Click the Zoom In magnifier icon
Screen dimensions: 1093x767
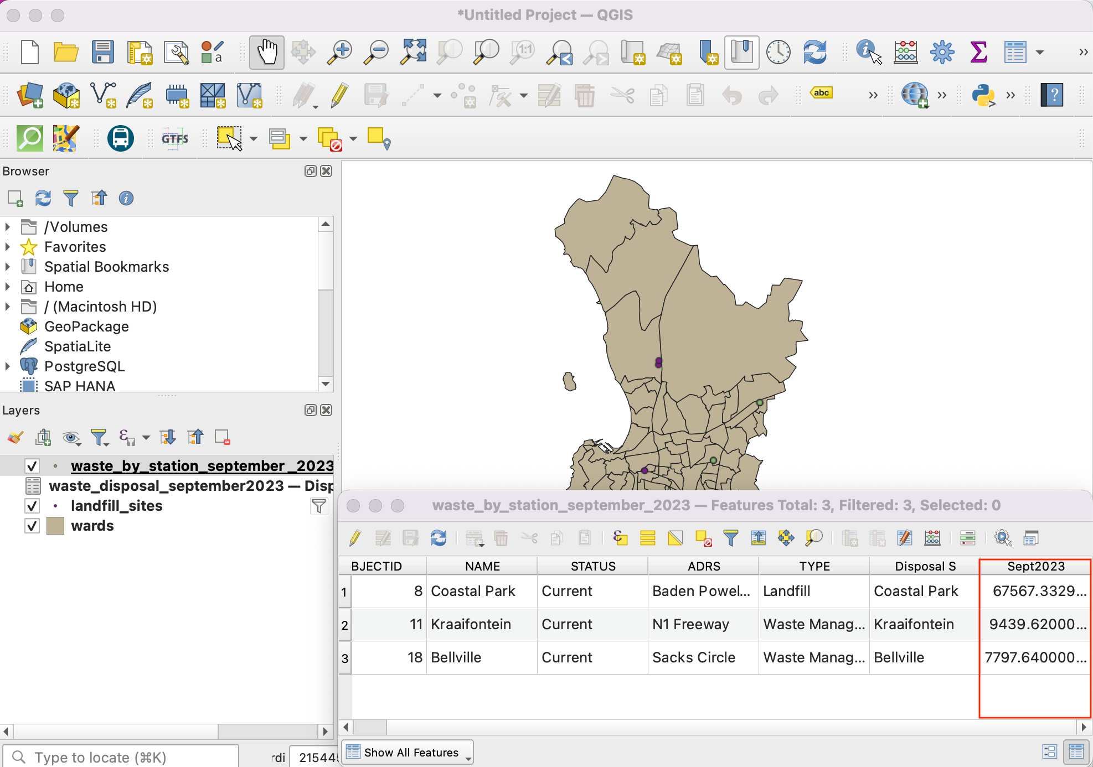point(339,52)
